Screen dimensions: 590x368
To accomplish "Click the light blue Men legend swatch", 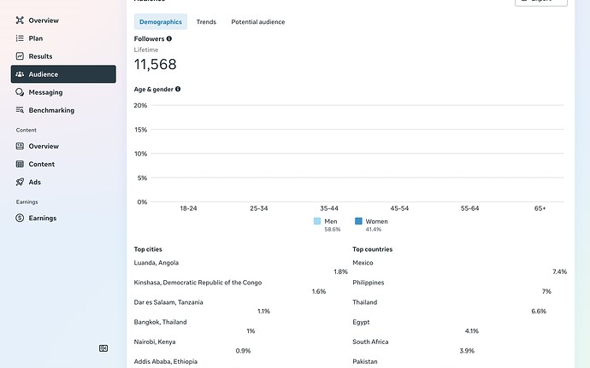I will click(x=317, y=221).
